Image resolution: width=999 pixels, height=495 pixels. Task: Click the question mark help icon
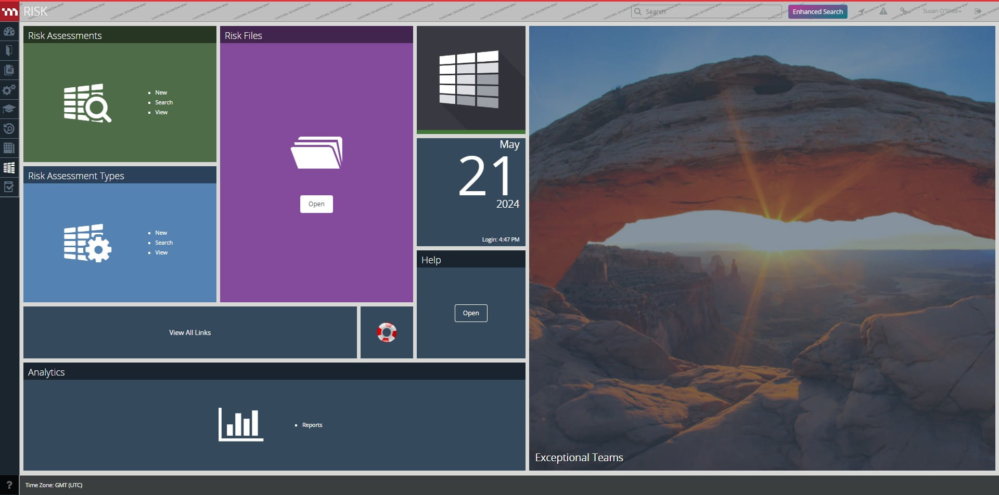(x=9, y=485)
